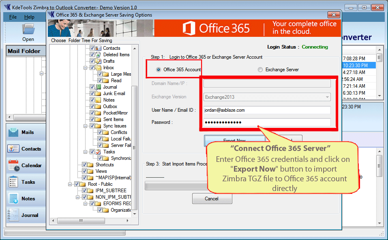Uncheck the Root - Public checkbox
This screenshot has height=240, width=388.
coord(77,184)
